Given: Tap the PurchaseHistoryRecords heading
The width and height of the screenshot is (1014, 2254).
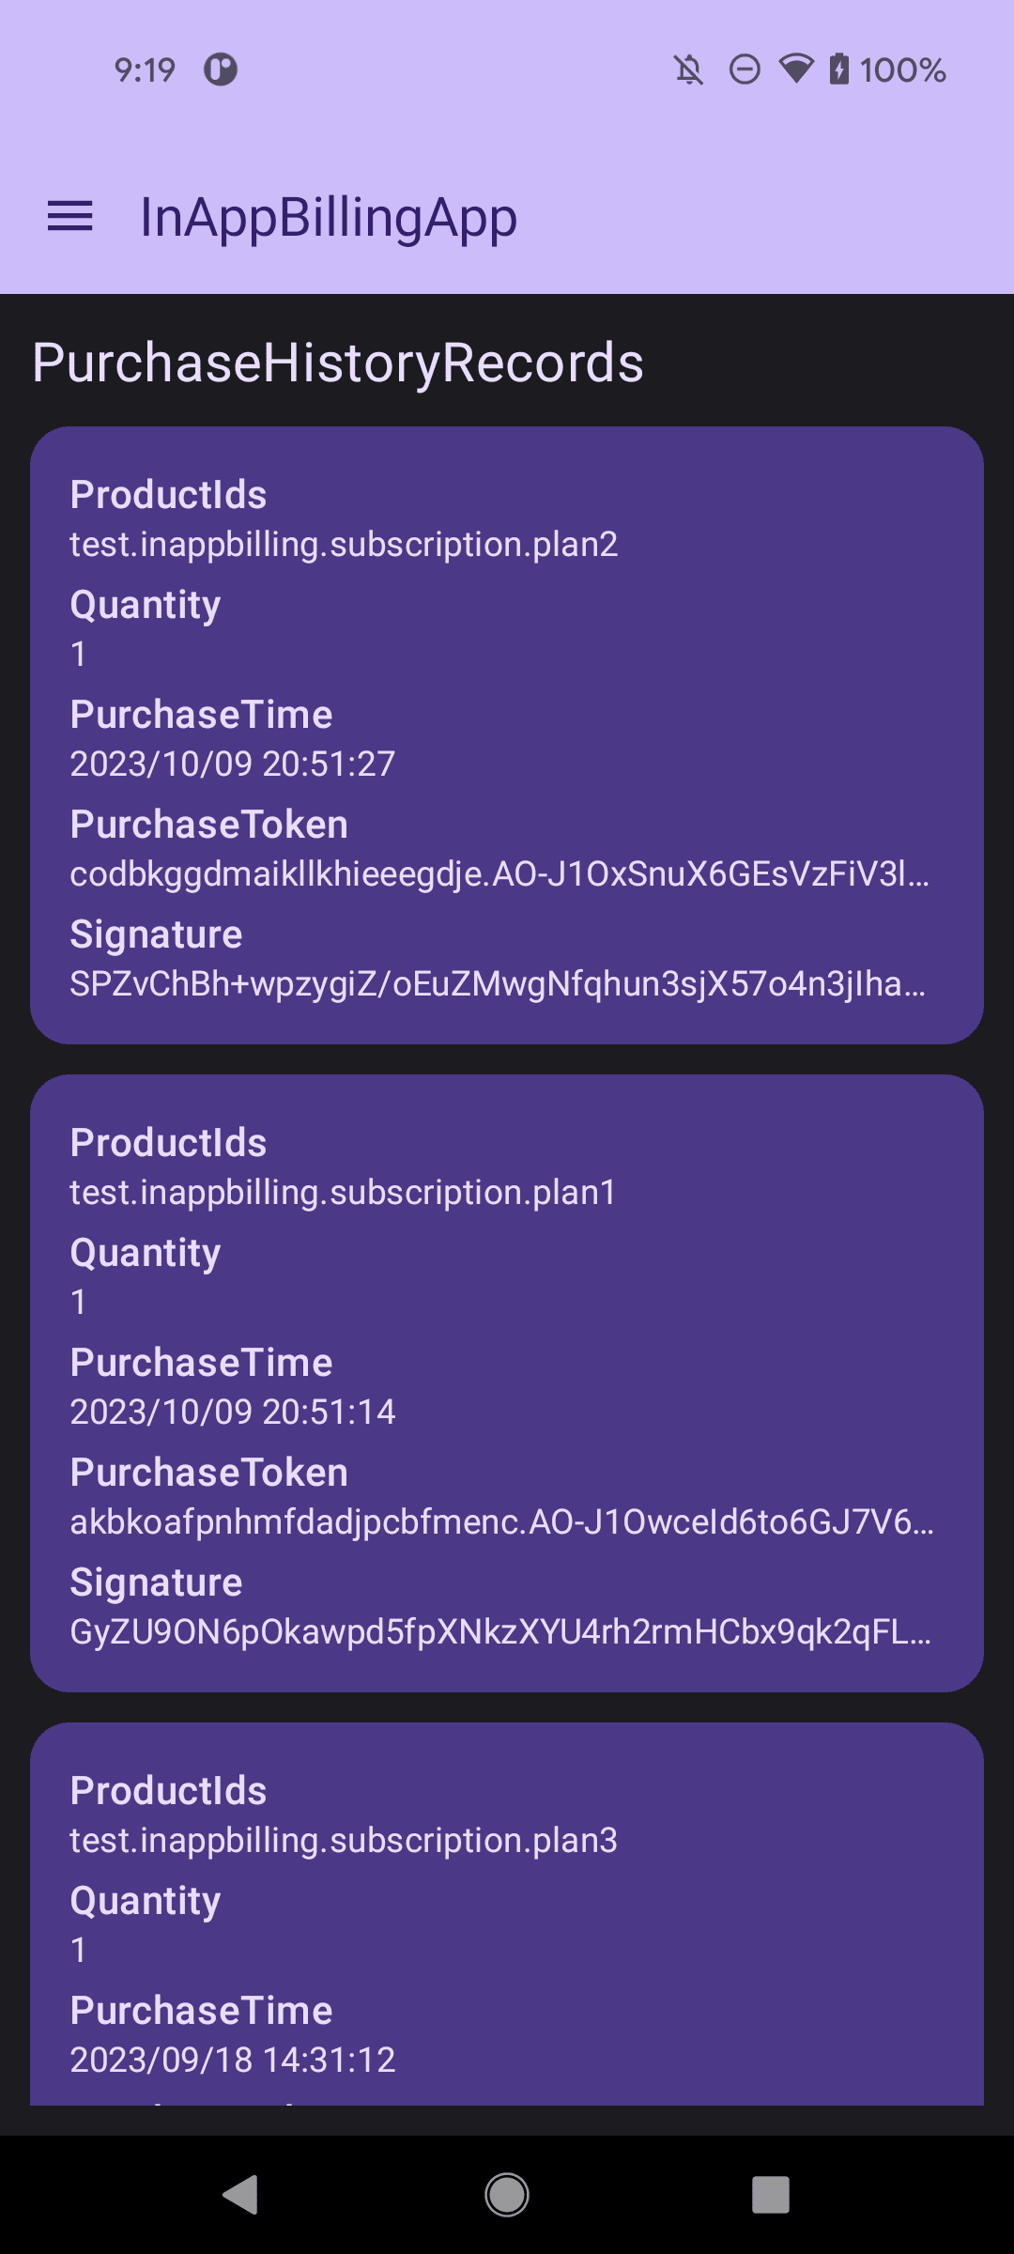Looking at the screenshot, I should pyautogui.click(x=338, y=363).
